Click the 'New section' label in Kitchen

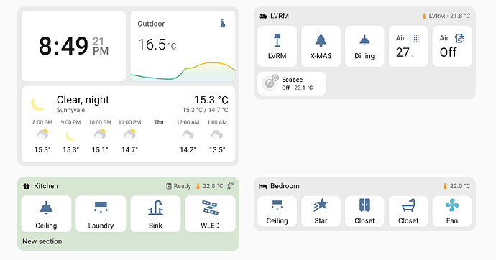(x=42, y=241)
